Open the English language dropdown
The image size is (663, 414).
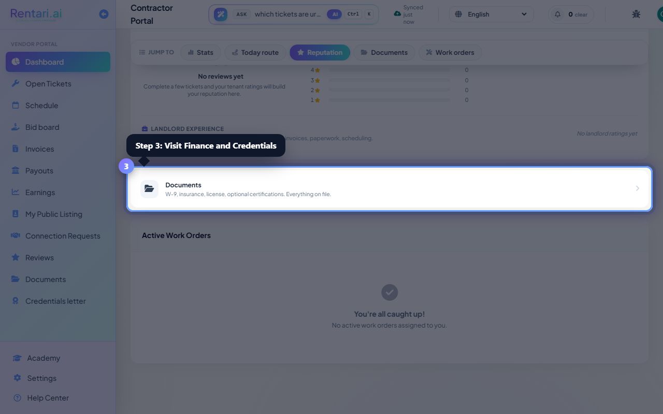click(x=491, y=14)
